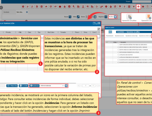Open the Recibos grid icon
Viewport: 152px width, 116px height.
point(115,17)
